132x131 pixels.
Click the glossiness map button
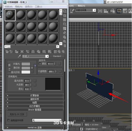pos(35,85)
